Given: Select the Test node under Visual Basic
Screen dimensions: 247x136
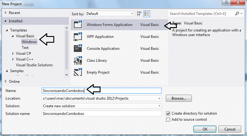Looking at the screenshot, I should click(25, 47).
